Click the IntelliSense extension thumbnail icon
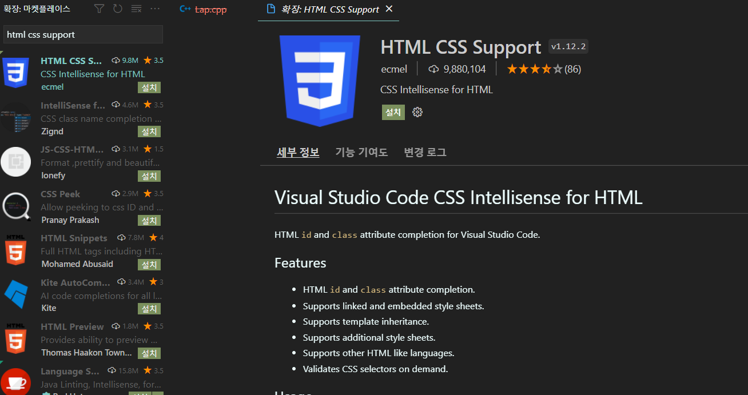Viewport: 748px width, 395px height. [x=15, y=118]
